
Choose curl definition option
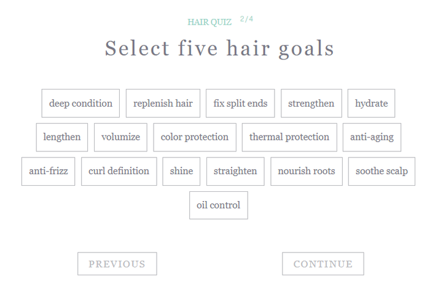click(119, 171)
